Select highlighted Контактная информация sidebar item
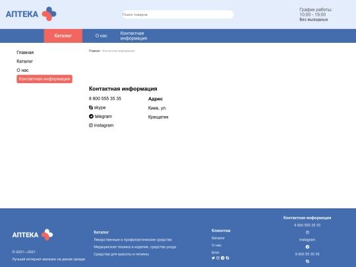Image resolution: width=356 pixels, height=267 pixels. (x=45, y=79)
